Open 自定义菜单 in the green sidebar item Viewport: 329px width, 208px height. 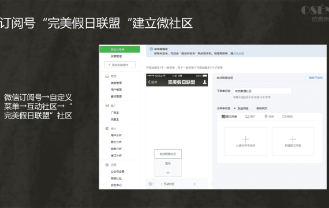[x=119, y=49]
